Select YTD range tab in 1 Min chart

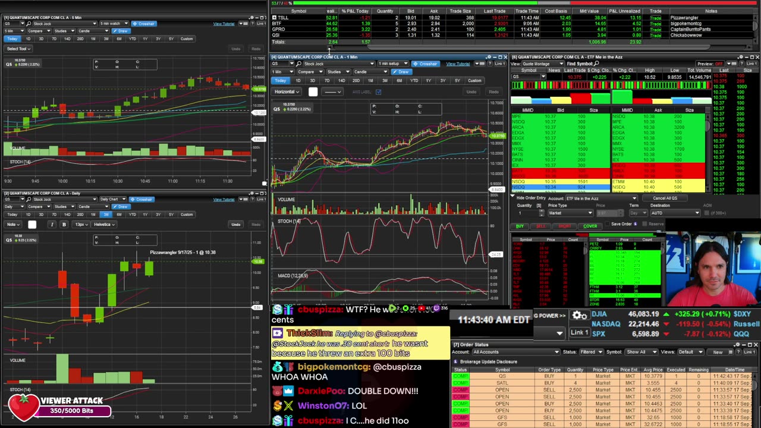pyautogui.click(x=414, y=80)
